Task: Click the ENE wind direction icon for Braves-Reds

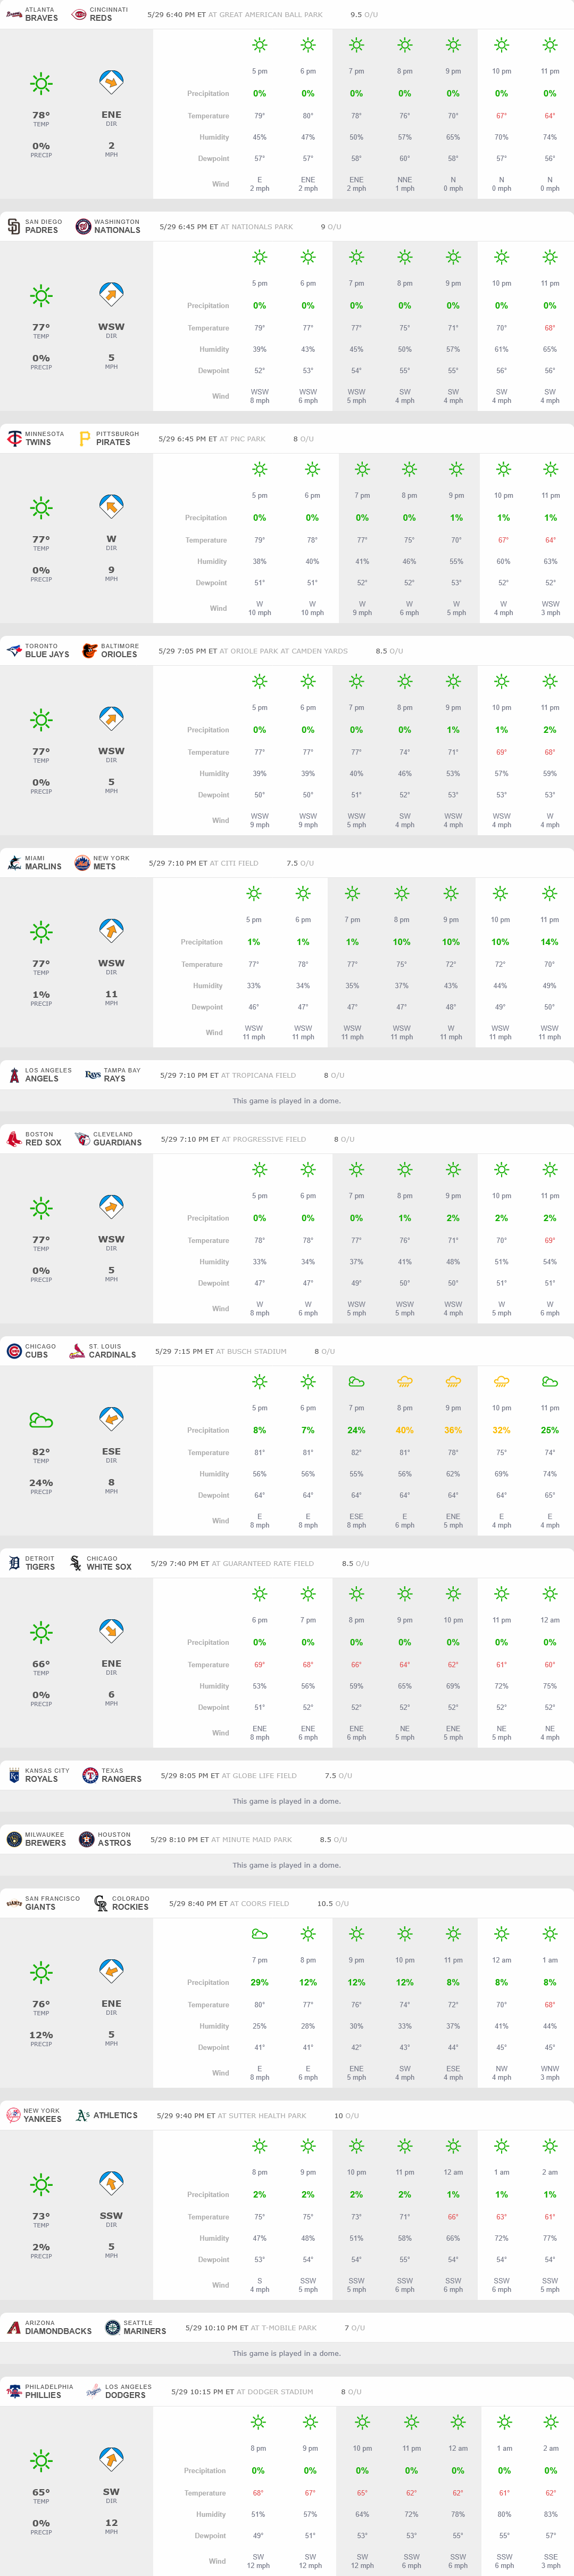Action: point(111,82)
